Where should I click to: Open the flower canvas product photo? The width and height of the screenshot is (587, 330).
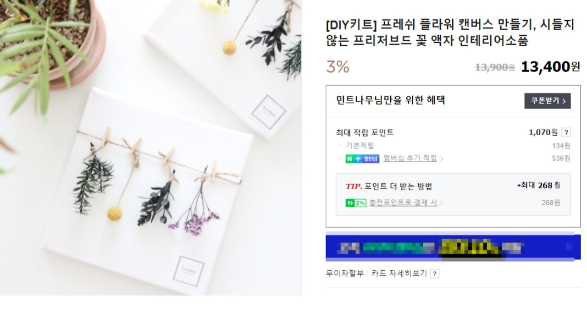coord(151,148)
